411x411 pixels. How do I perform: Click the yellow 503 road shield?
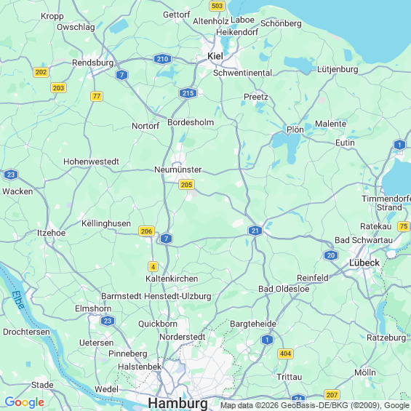[217, 6]
